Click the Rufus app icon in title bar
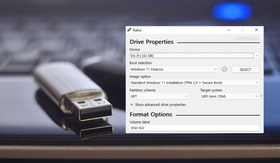This screenshot has height=163, width=280. point(129,30)
